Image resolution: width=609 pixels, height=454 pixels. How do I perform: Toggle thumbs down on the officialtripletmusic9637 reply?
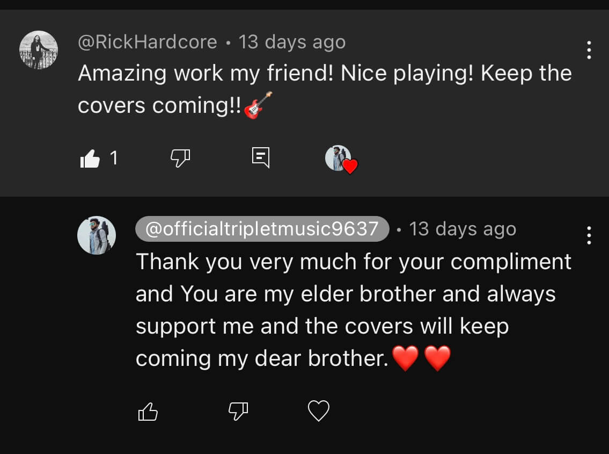238,412
